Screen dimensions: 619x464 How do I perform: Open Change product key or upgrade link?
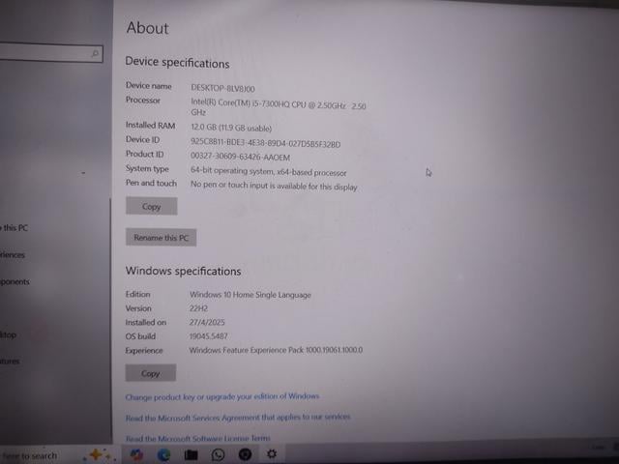coord(222,396)
